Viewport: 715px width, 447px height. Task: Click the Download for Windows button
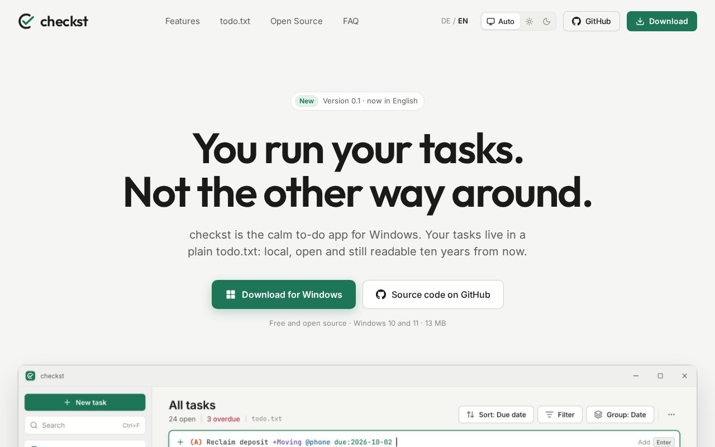(284, 294)
